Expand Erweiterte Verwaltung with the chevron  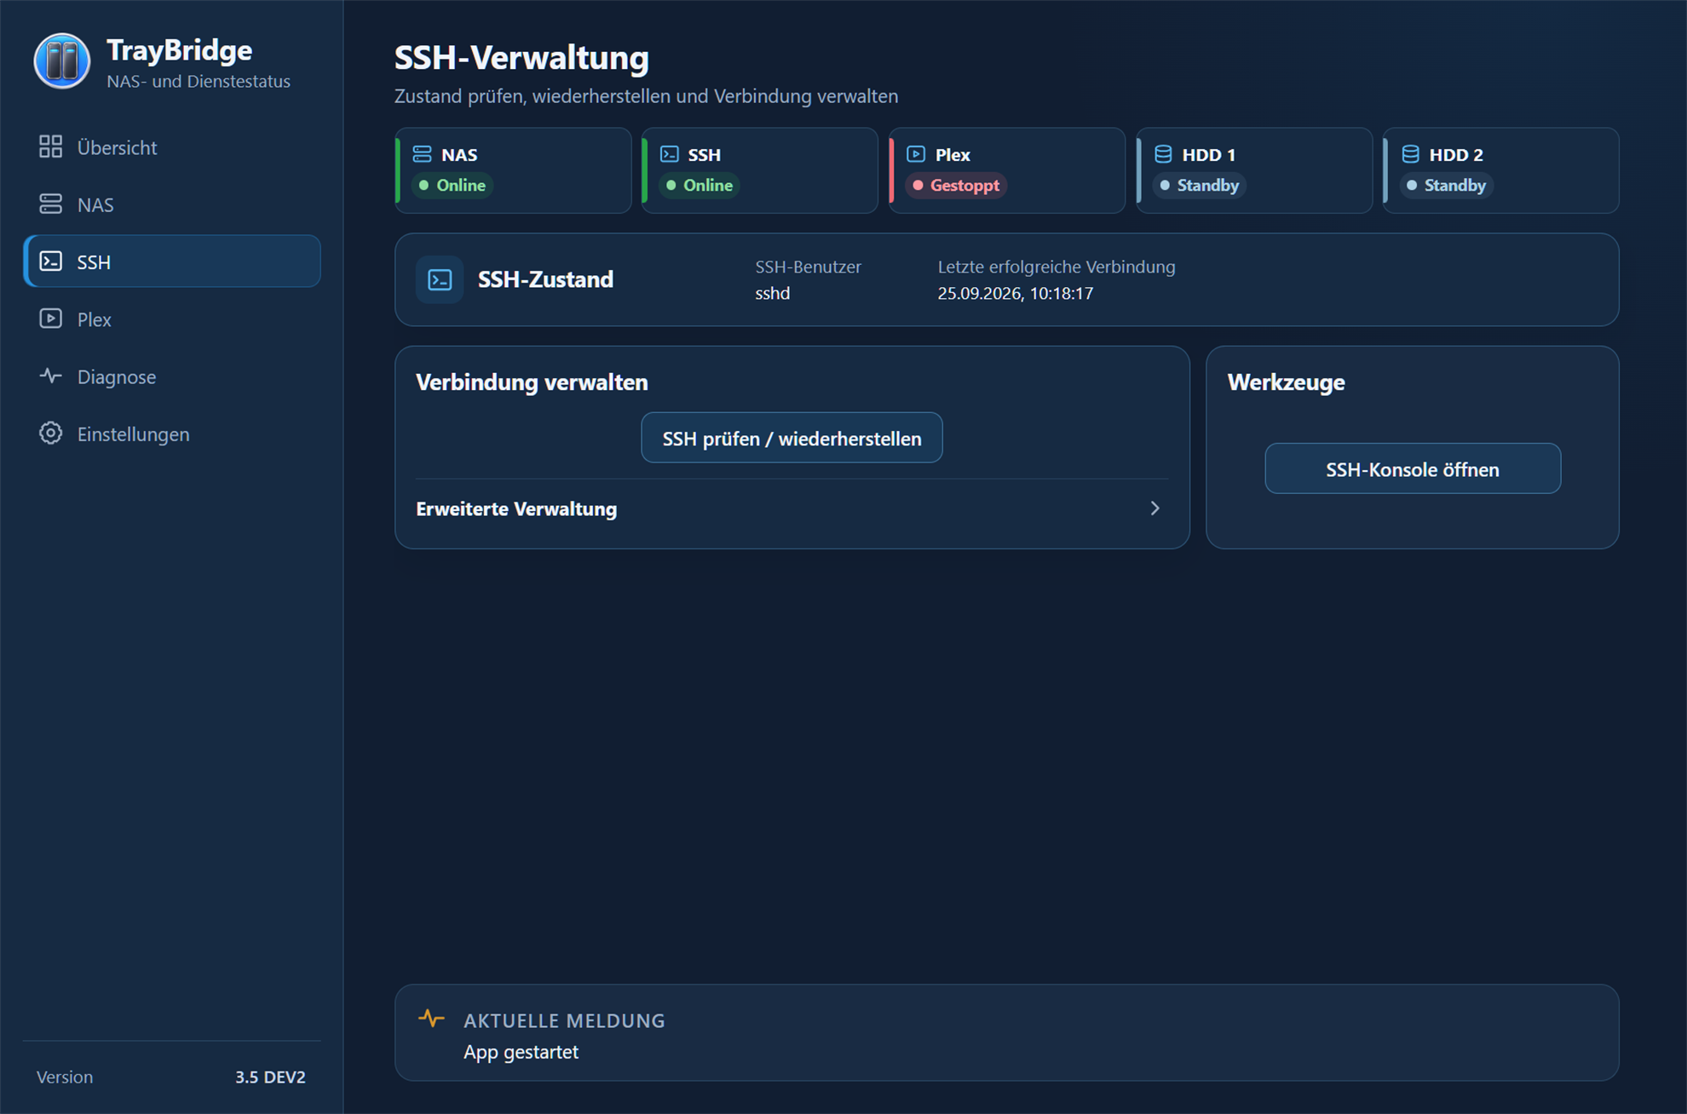(1154, 508)
